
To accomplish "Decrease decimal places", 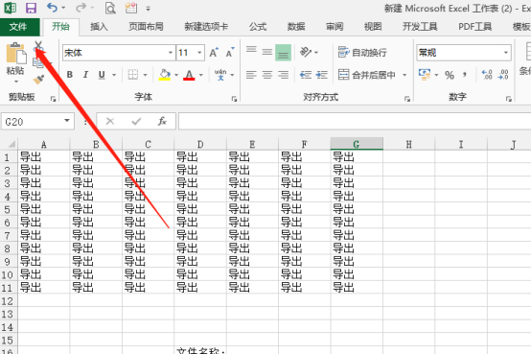I will [x=503, y=75].
